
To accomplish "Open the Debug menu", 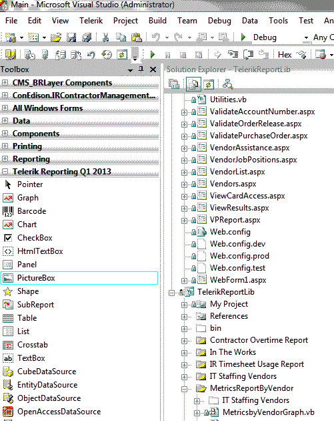I will pos(219,21).
